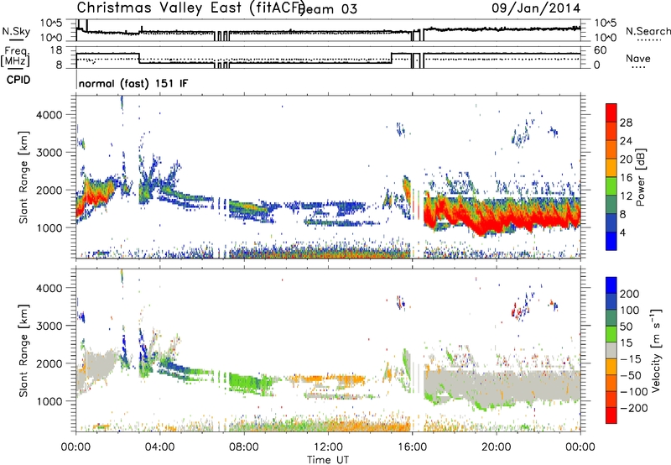Click the '08:00' time tick label

(x=244, y=447)
